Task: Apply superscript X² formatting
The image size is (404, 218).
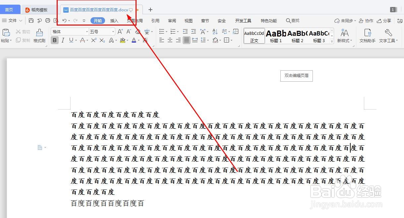Action: (94, 40)
